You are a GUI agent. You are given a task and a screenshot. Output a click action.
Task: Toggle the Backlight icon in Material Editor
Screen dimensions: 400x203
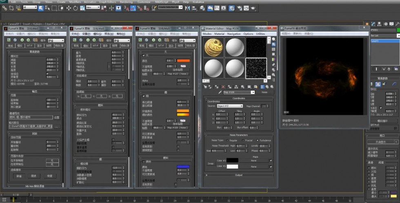tap(273, 45)
